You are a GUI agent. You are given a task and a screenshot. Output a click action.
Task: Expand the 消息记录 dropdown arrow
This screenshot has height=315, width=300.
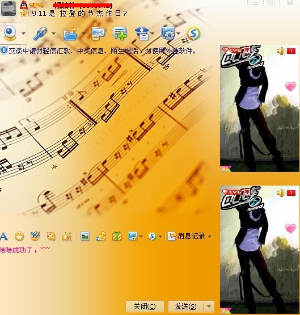[x=209, y=237]
